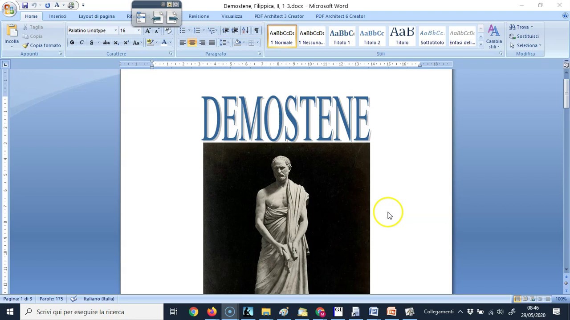
Task: Open the font size dropdown showing 16
Action: click(138, 30)
